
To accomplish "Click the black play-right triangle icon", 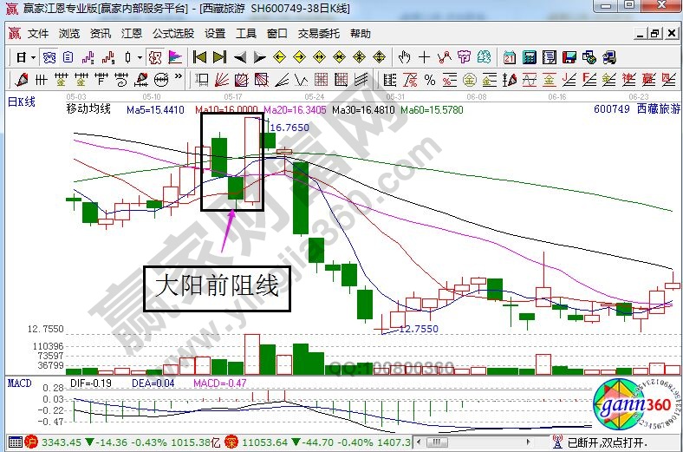I will pos(259,58).
